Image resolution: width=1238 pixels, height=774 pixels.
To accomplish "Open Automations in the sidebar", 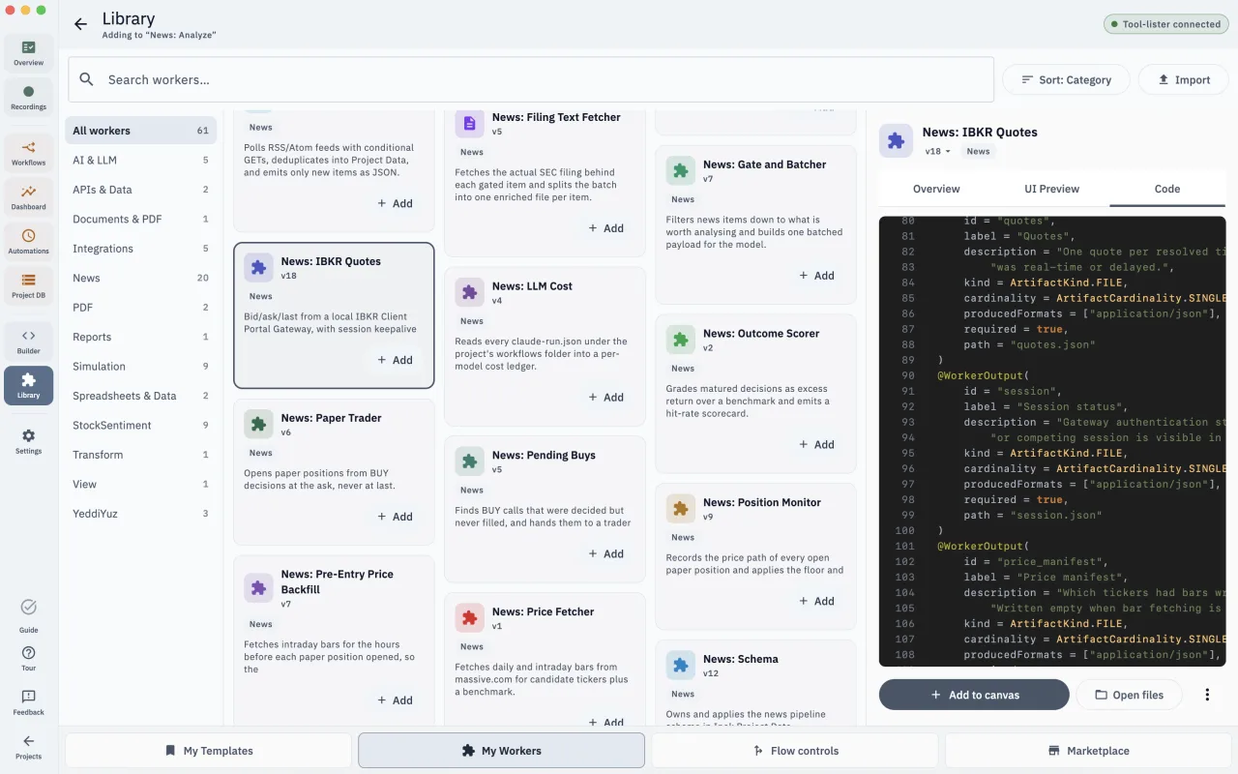I will (x=28, y=241).
